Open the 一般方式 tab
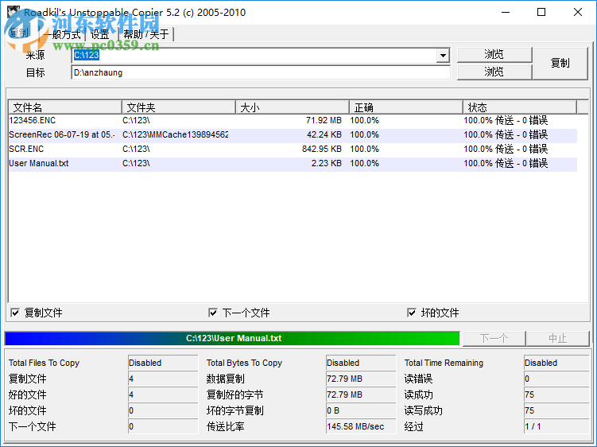Screen dimensions: 597x447 pos(64,34)
